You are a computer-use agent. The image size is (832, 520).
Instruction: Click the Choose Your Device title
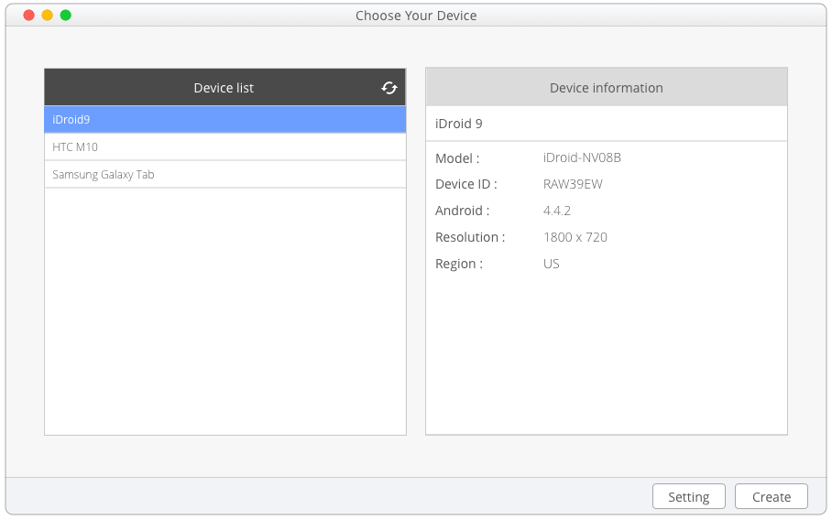tap(416, 16)
